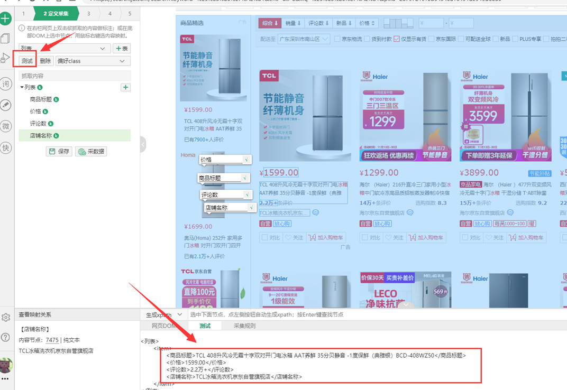Click the K badge next to 价格 field
This screenshot has height=390, width=567.
[45, 112]
